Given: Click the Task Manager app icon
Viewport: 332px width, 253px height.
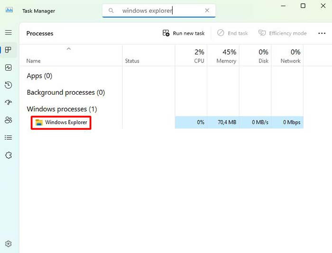Looking at the screenshot, I should point(9,10).
